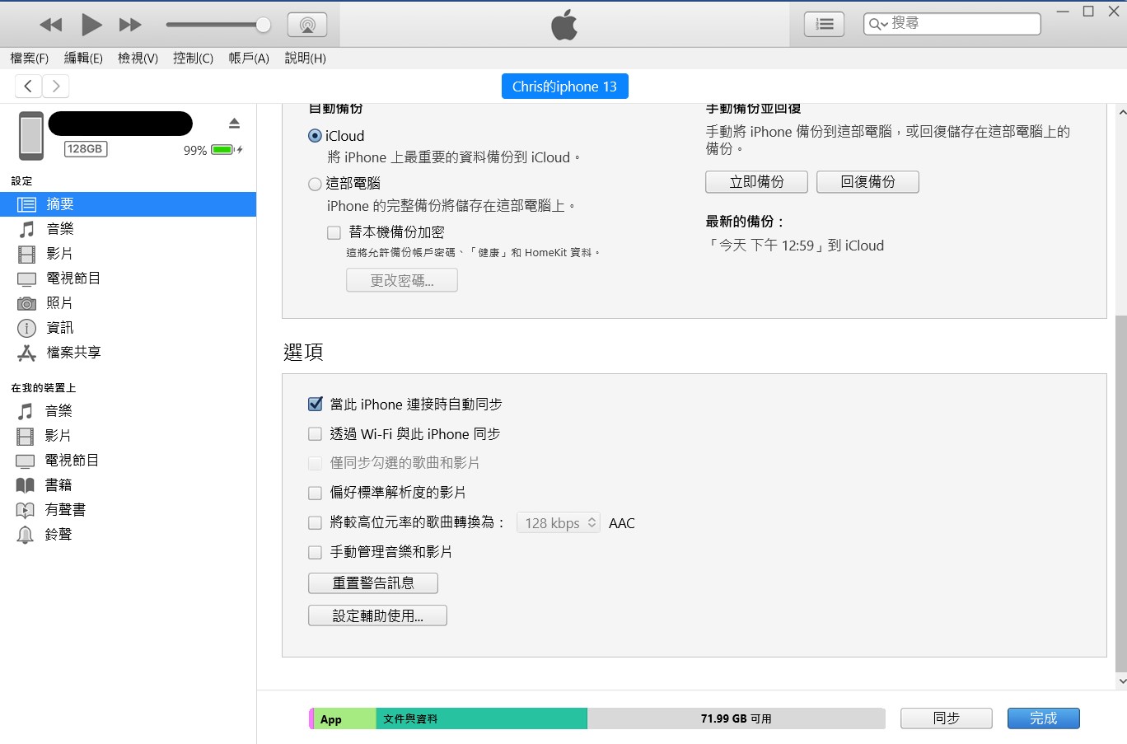Select 摘要 summary in sidebar
The height and width of the screenshot is (744, 1127).
coord(128,204)
